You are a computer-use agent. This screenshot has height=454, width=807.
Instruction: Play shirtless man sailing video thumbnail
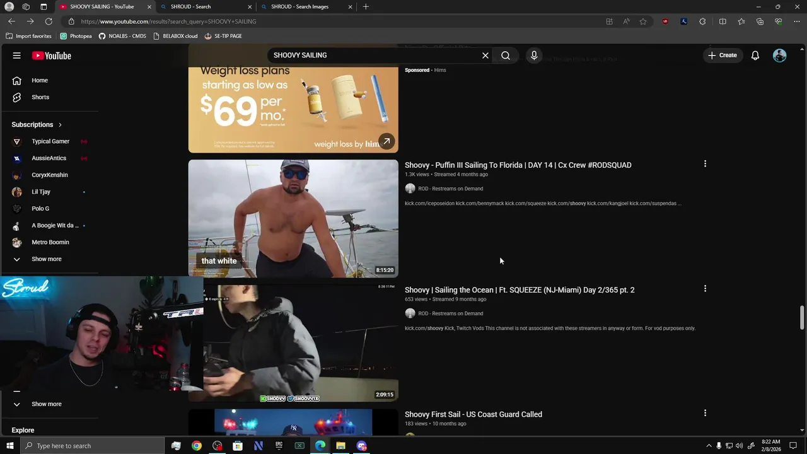point(293,218)
